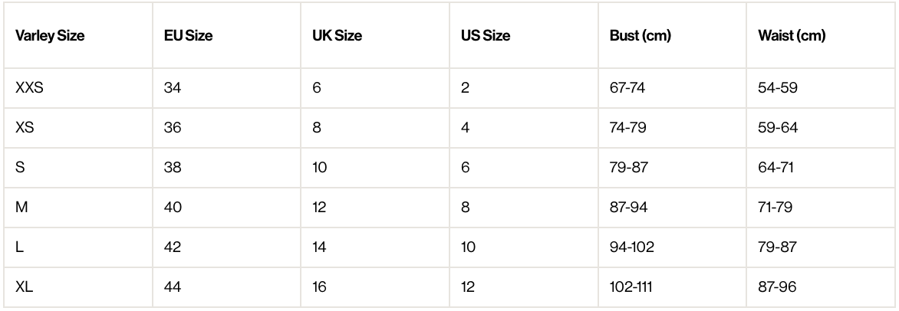Click the Varley Size column header
899x311 pixels.
point(50,36)
